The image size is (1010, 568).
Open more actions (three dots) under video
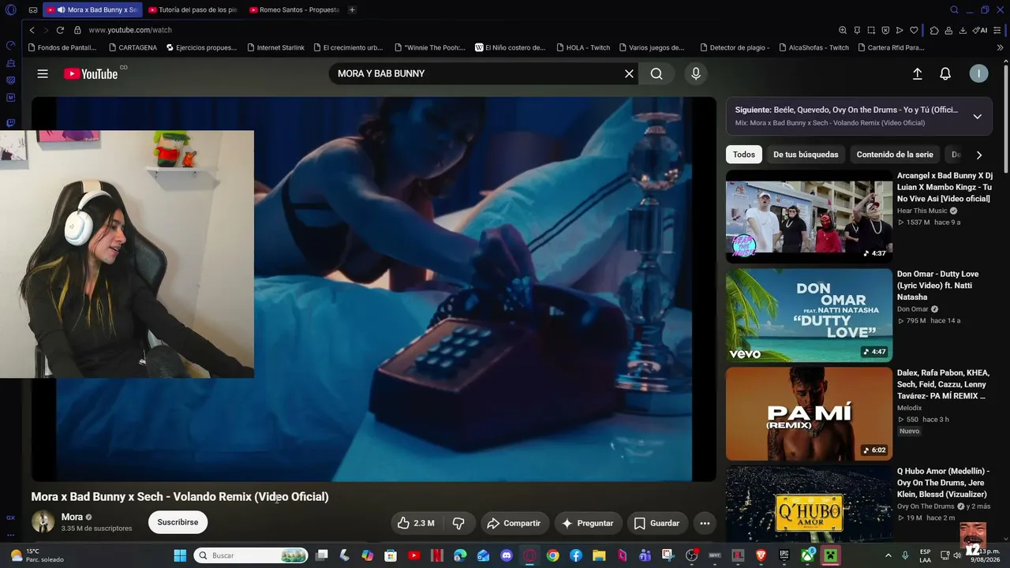pos(705,523)
